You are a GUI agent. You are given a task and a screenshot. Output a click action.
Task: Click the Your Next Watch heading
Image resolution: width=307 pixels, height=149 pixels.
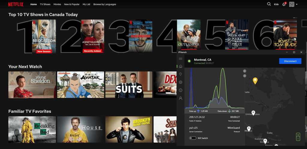click(x=25, y=67)
